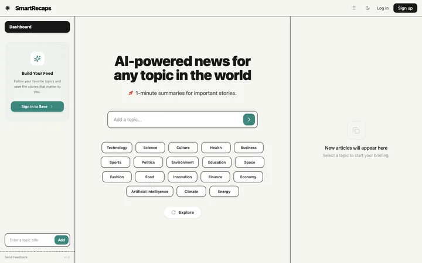This screenshot has width=422, height=263.
Task: Select the Sports topic chip
Action: [x=115, y=162]
